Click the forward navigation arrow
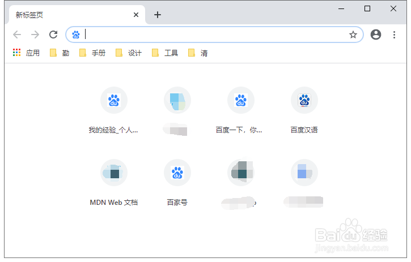The width and height of the screenshot is (411, 262). click(x=35, y=35)
